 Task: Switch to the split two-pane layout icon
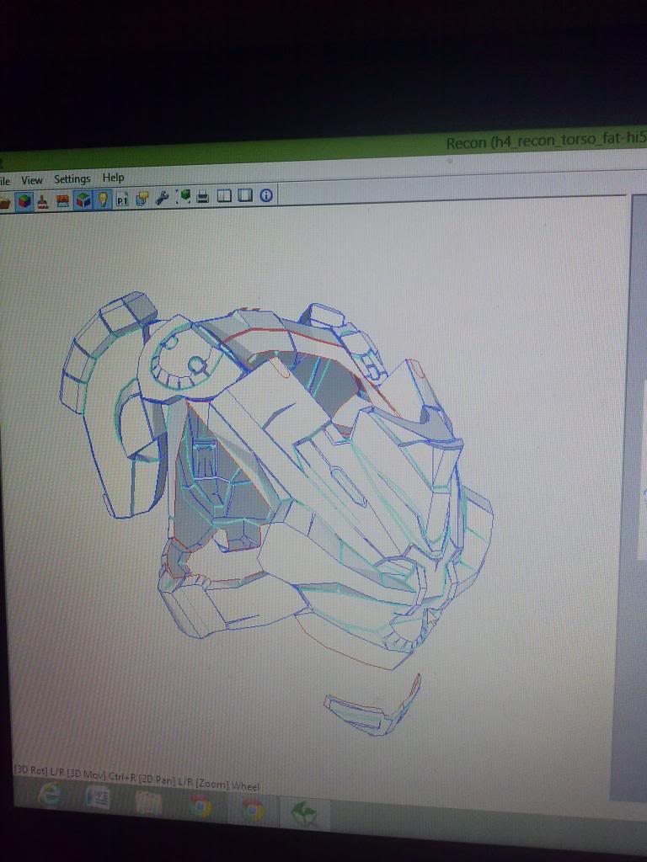[224, 195]
